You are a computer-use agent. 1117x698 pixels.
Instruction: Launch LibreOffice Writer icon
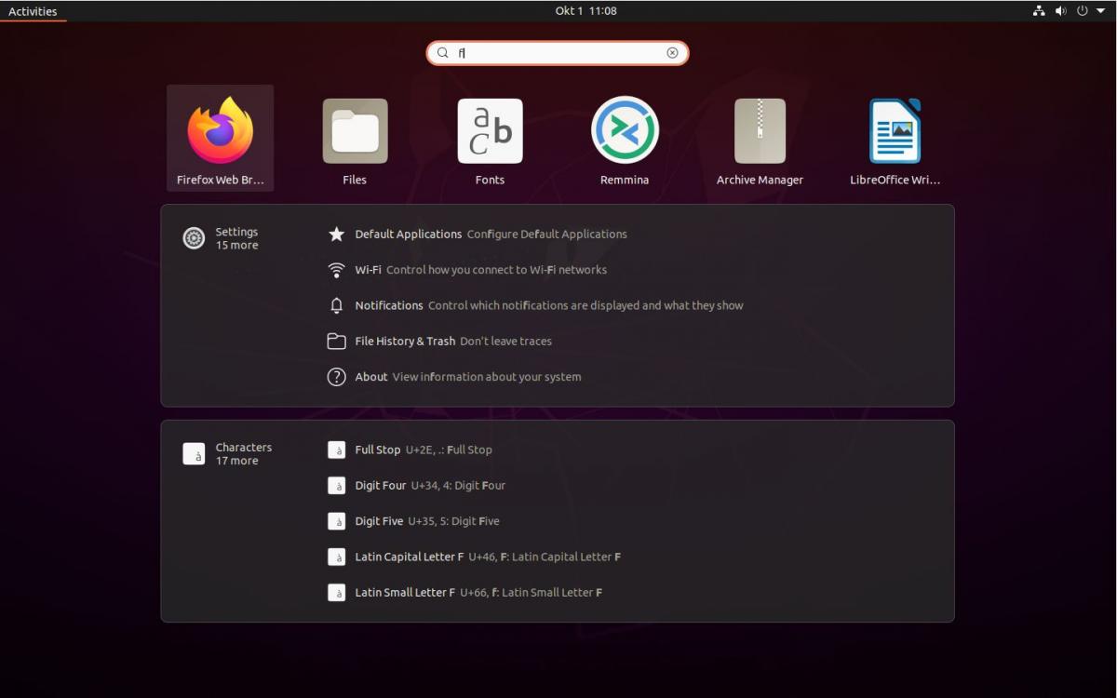point(895,137)
